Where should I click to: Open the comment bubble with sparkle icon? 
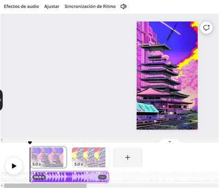pos(207,28)
